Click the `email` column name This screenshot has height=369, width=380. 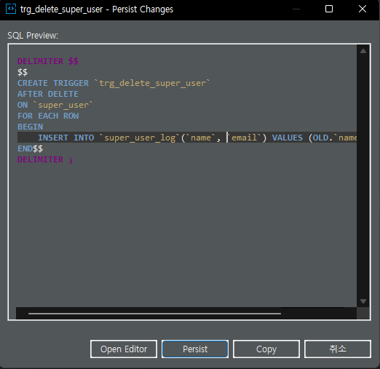[244, 138]
